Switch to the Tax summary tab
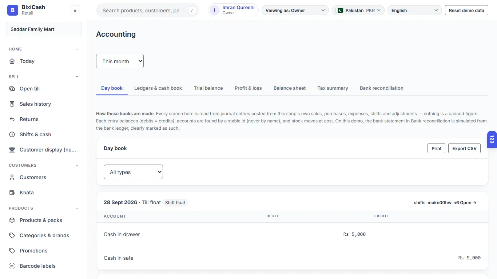 click(333, 88)
